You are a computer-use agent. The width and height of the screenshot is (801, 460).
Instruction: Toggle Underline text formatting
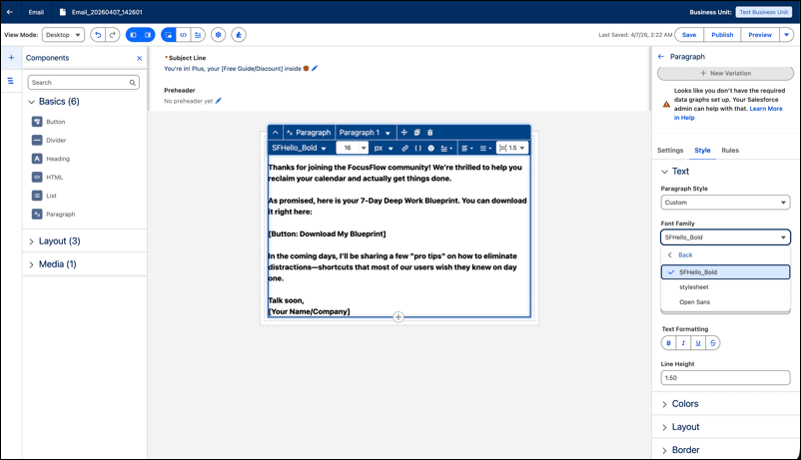coord(698,343)
